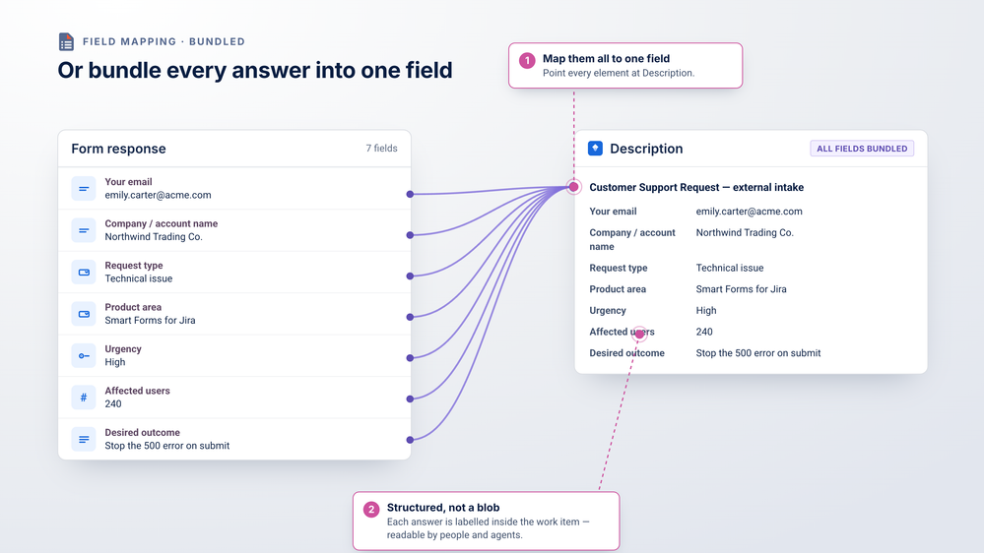
Task: Select the Urgency radio-field icon
Action: tap(84, 355)
